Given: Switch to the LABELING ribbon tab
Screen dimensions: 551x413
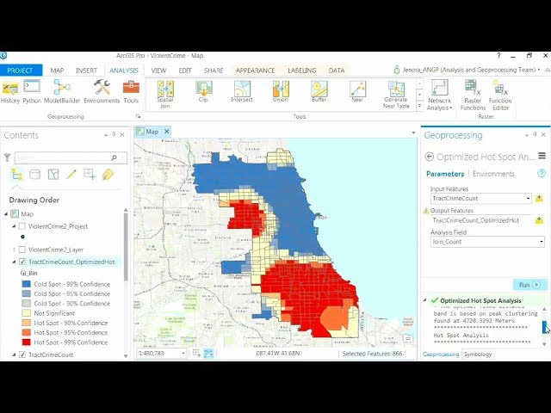Looking at the screenshot, I should [302, 71].
